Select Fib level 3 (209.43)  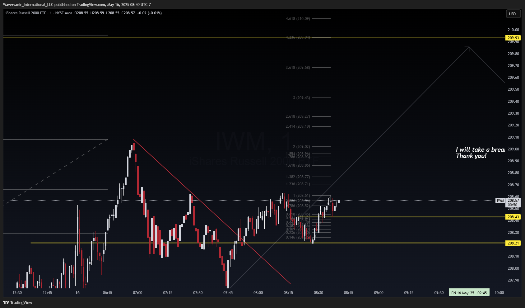pos(301,98)
